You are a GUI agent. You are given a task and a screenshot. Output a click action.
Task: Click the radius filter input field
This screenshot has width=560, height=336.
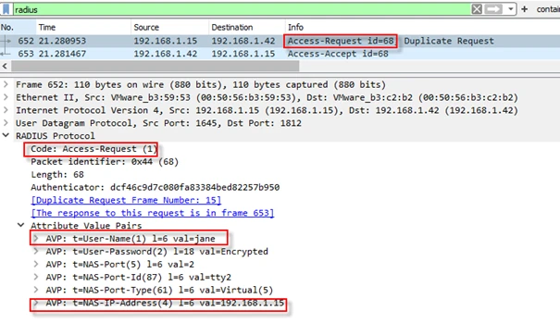coord(242,9)
